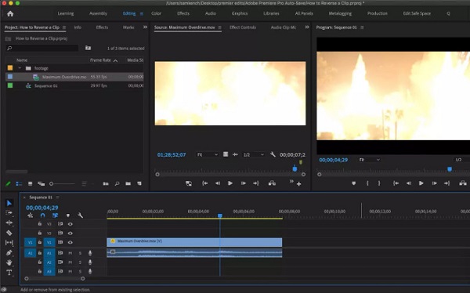Viewport: 470px width, 293px height.
Task: Toggle the project writable pencil icon
Action: pyautogui.click(x=8, y=183)
